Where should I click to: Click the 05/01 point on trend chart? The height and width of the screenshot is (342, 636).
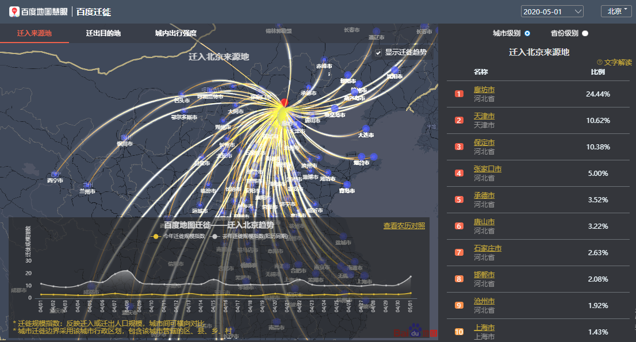click(411, 293)
